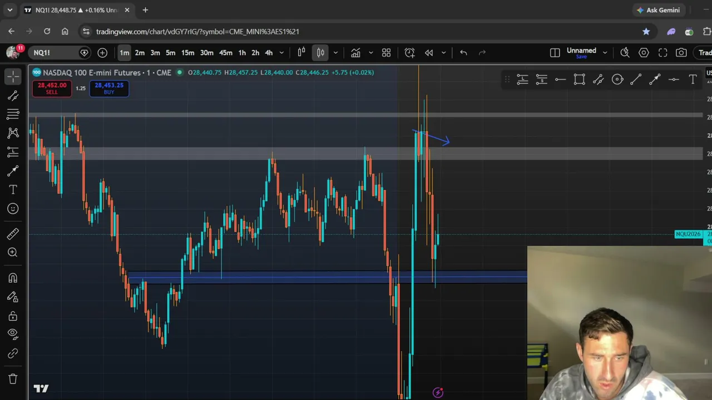Toggle magnet mode snapping
712x400 pixels.
pyautogui.click(x=13, y=278)
